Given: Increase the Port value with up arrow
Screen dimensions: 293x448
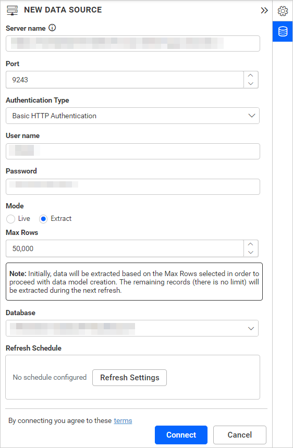Looking at the screenshot, I should pos(251,76).
